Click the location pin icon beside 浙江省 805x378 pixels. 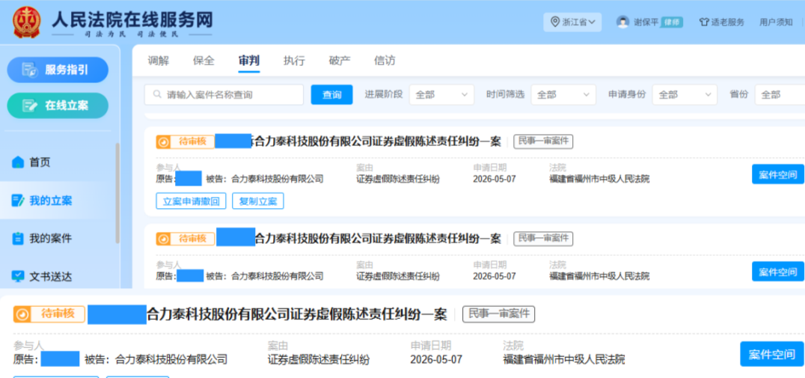tap(554, 22)
